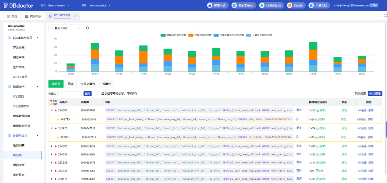Click the 商业版 edition button
Screen dimensions: 387x183
[296, 5]
